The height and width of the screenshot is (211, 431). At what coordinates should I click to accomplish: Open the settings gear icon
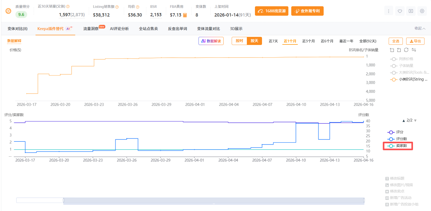(422, 11)
